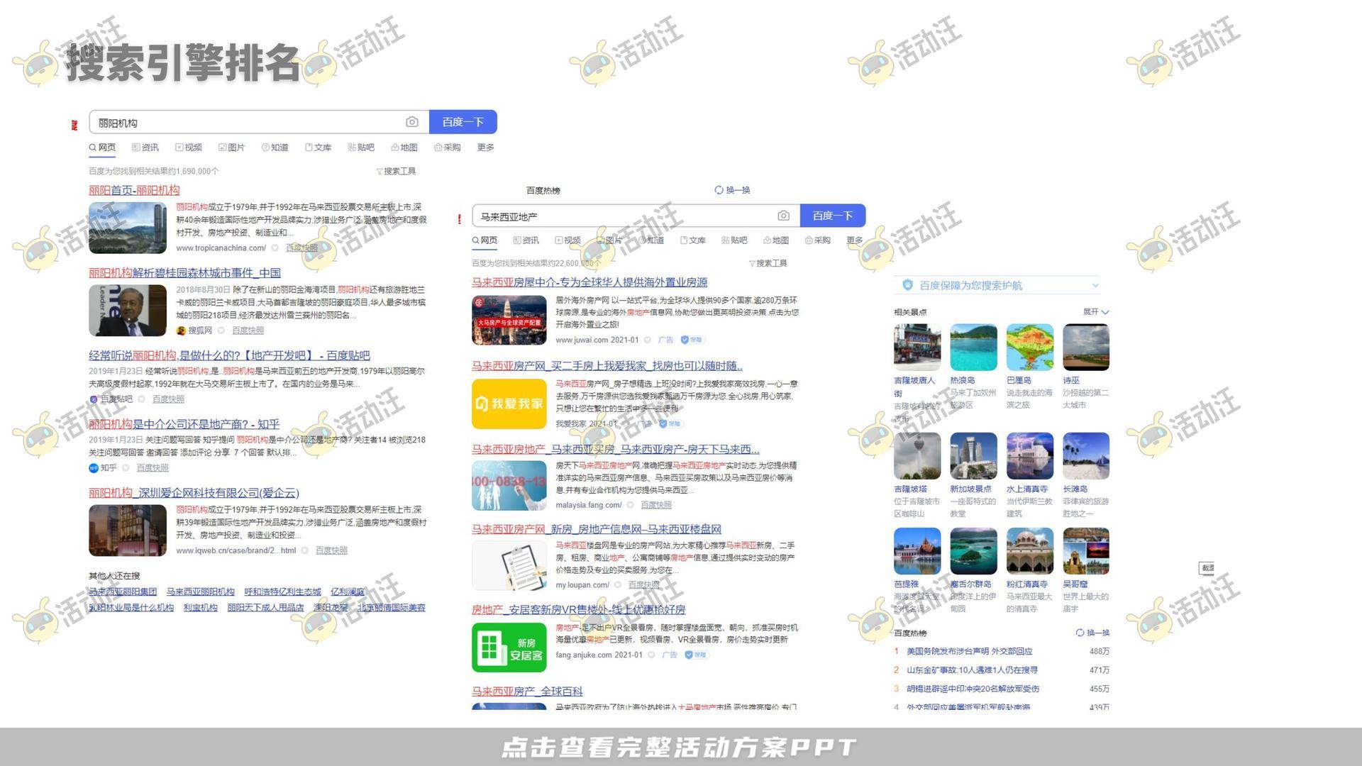Click 搜索工具 filter icon in middle results

[x=751, y=264]
